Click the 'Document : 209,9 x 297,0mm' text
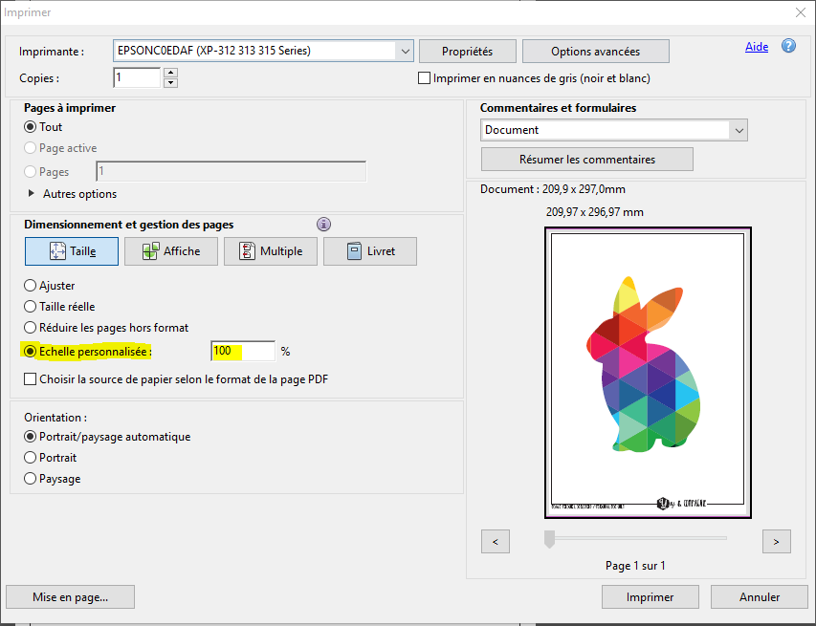The height and width of the screenshot is (626, 816). click(553, 189)
